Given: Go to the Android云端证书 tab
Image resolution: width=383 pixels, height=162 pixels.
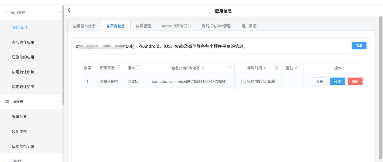Looking at the screenshot, I should click(x=176, y=26).
